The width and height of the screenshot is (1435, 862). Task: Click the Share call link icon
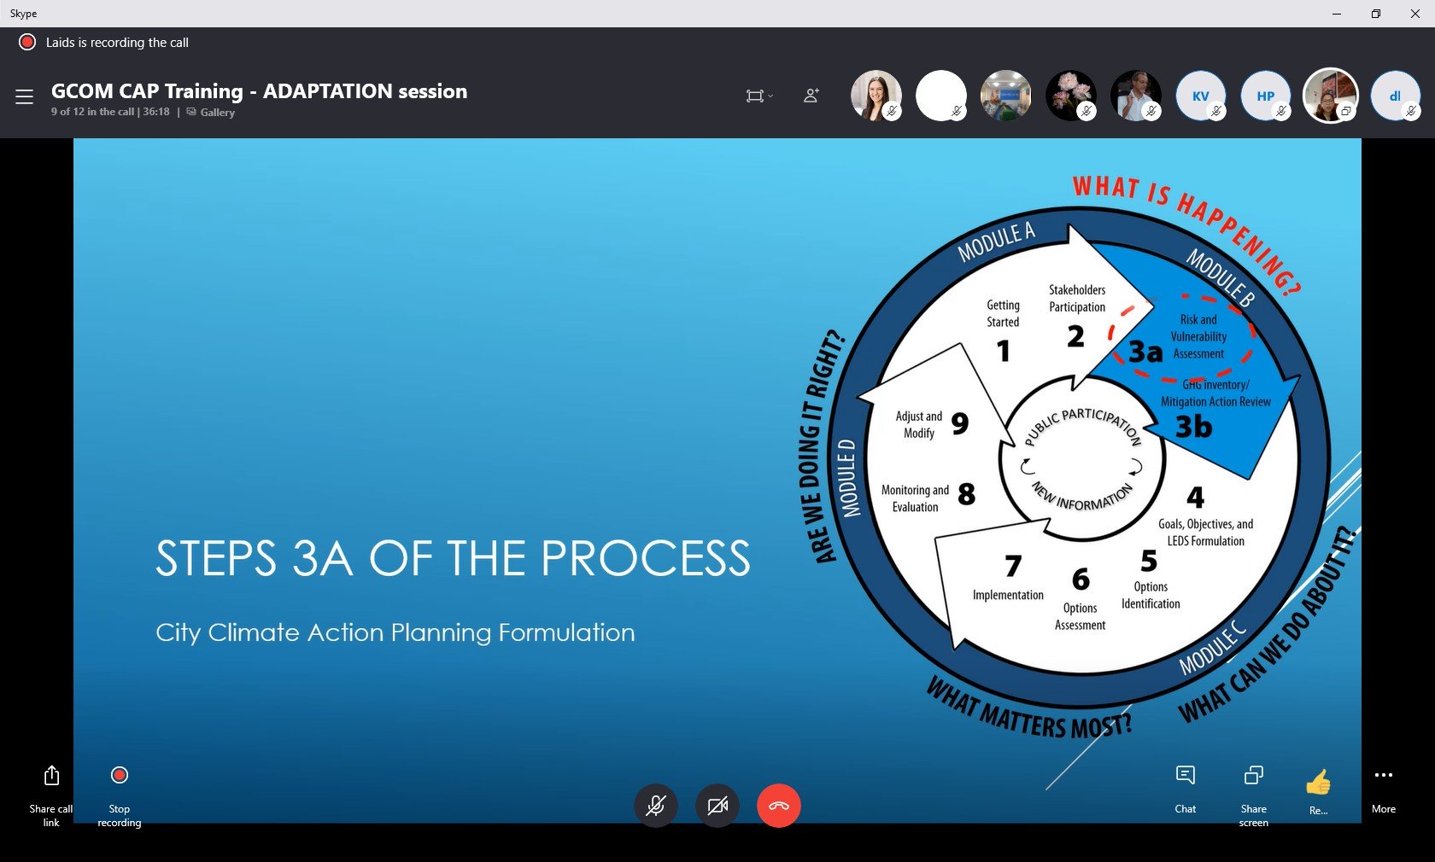[x=51, y=776]
